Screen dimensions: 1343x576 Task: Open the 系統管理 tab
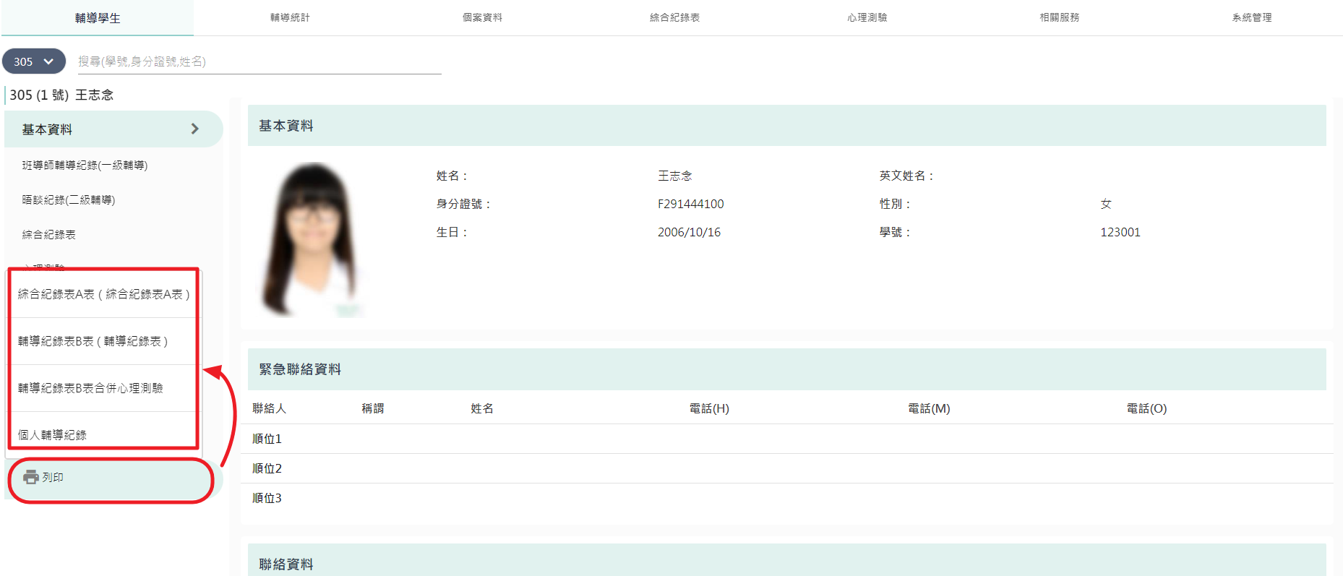[1251, 17]
